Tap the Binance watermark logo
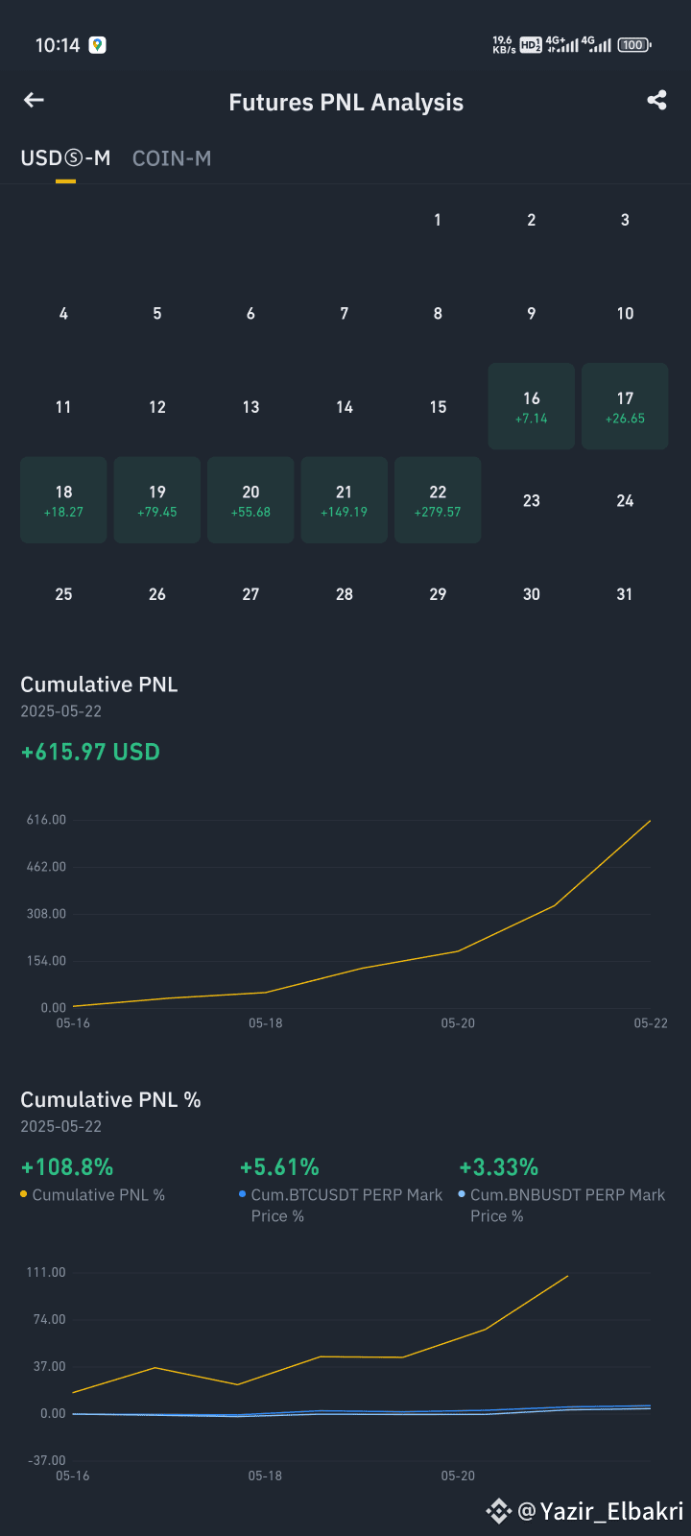The width and height of the screenshot is (691, 1536). 498,1511
